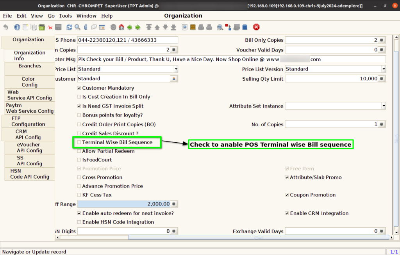Screen dimensions: 400x255
Task: Exit window using red X toolbar icon
Action: (256, 27)
